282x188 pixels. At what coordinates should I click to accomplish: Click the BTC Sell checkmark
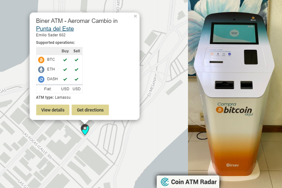[x=76, y=60]
